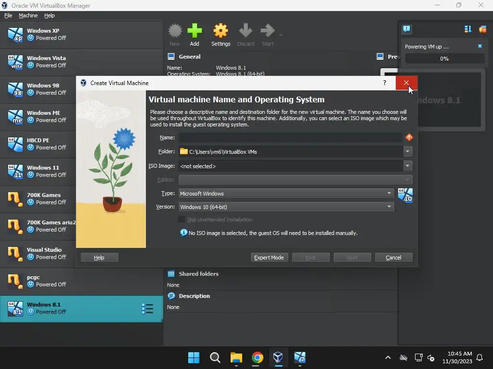Select the HBCD PE machine icon
The height and width of the screenshot is (369, 493).
tap(15, 144)
